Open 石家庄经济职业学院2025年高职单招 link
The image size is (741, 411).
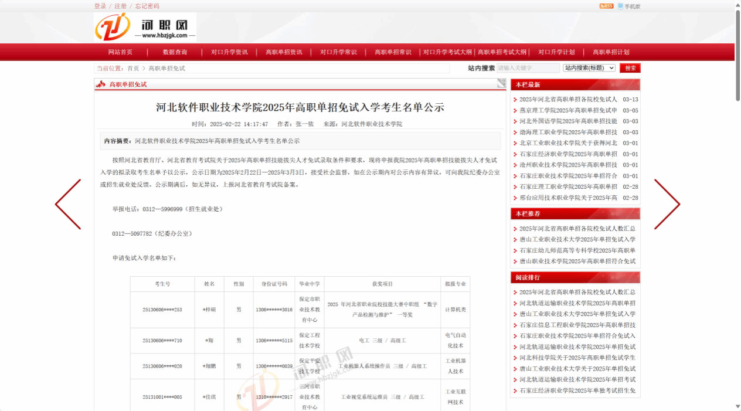(568, 154)
